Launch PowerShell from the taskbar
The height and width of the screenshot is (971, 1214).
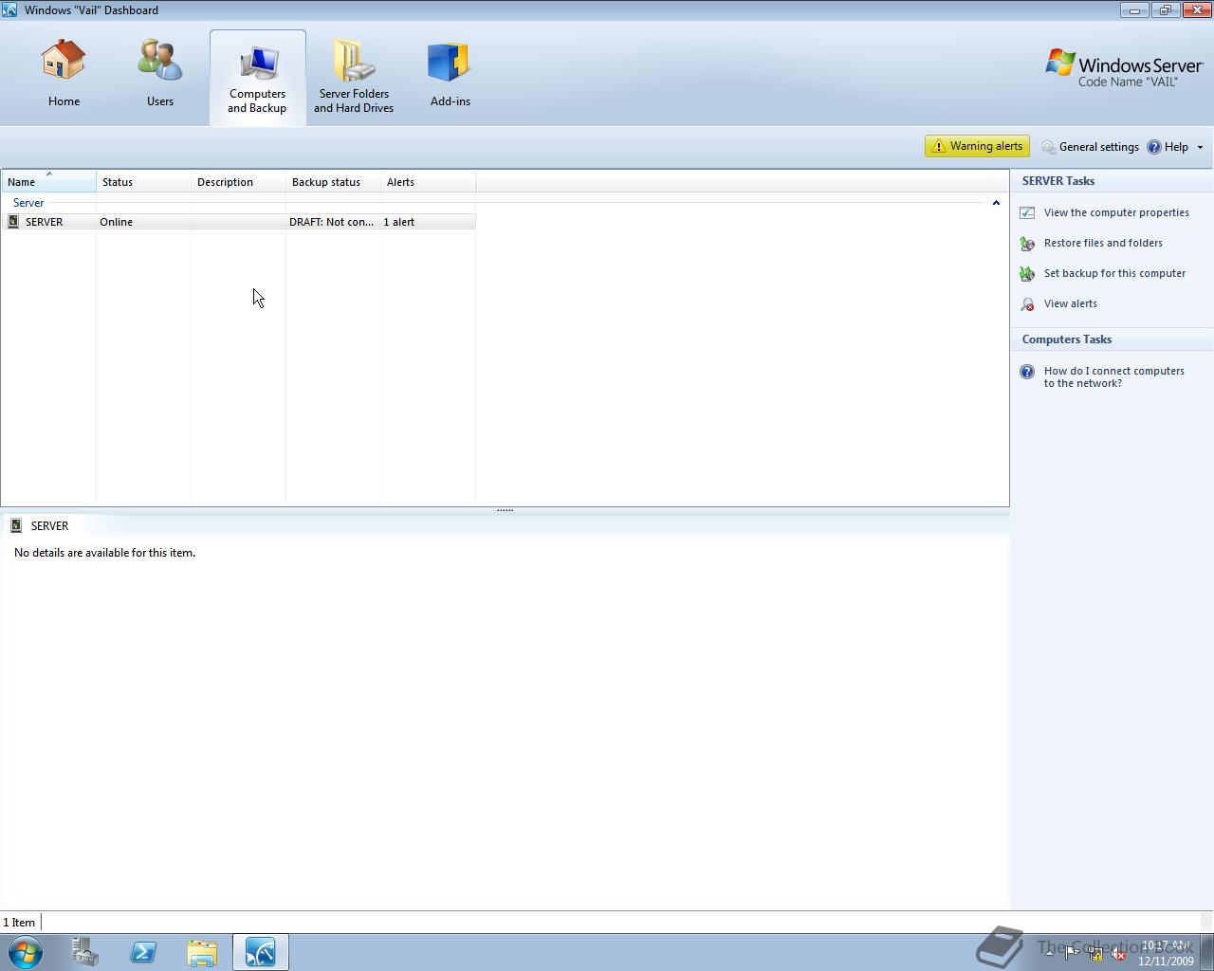tap(143, 952)
